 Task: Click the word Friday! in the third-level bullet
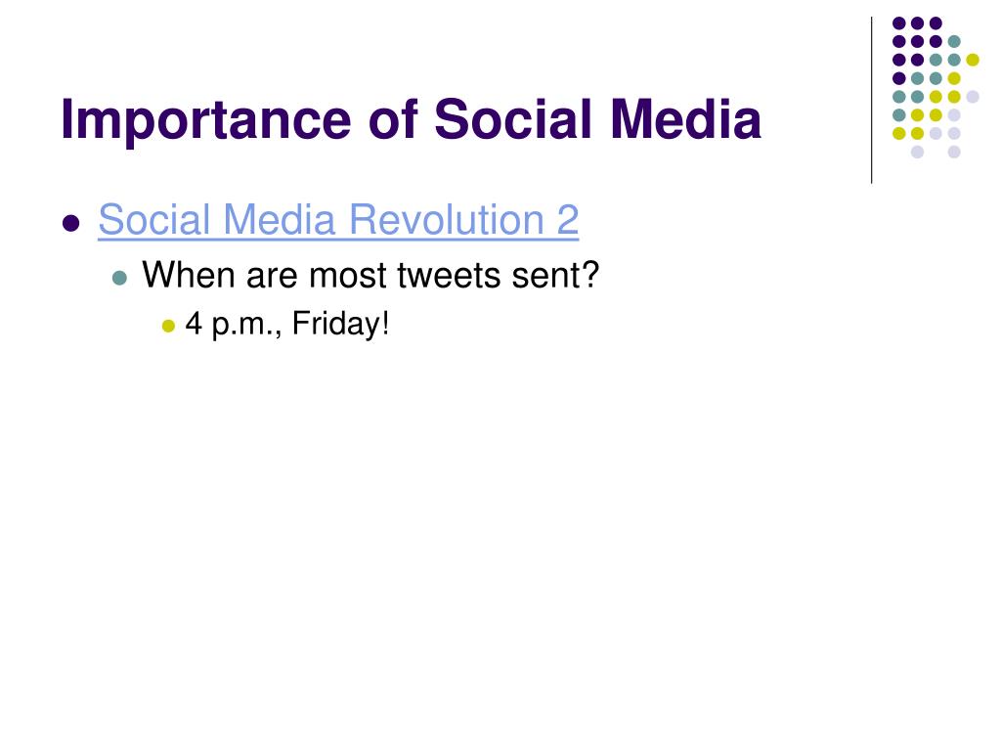(x=341, y=324)
